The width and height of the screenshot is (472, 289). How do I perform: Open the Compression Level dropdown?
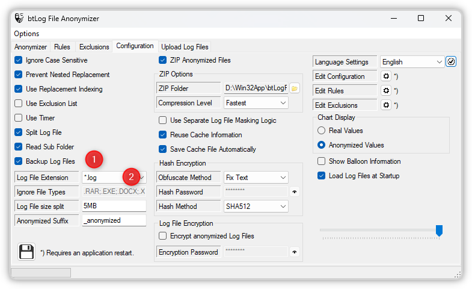click(256, 103)
